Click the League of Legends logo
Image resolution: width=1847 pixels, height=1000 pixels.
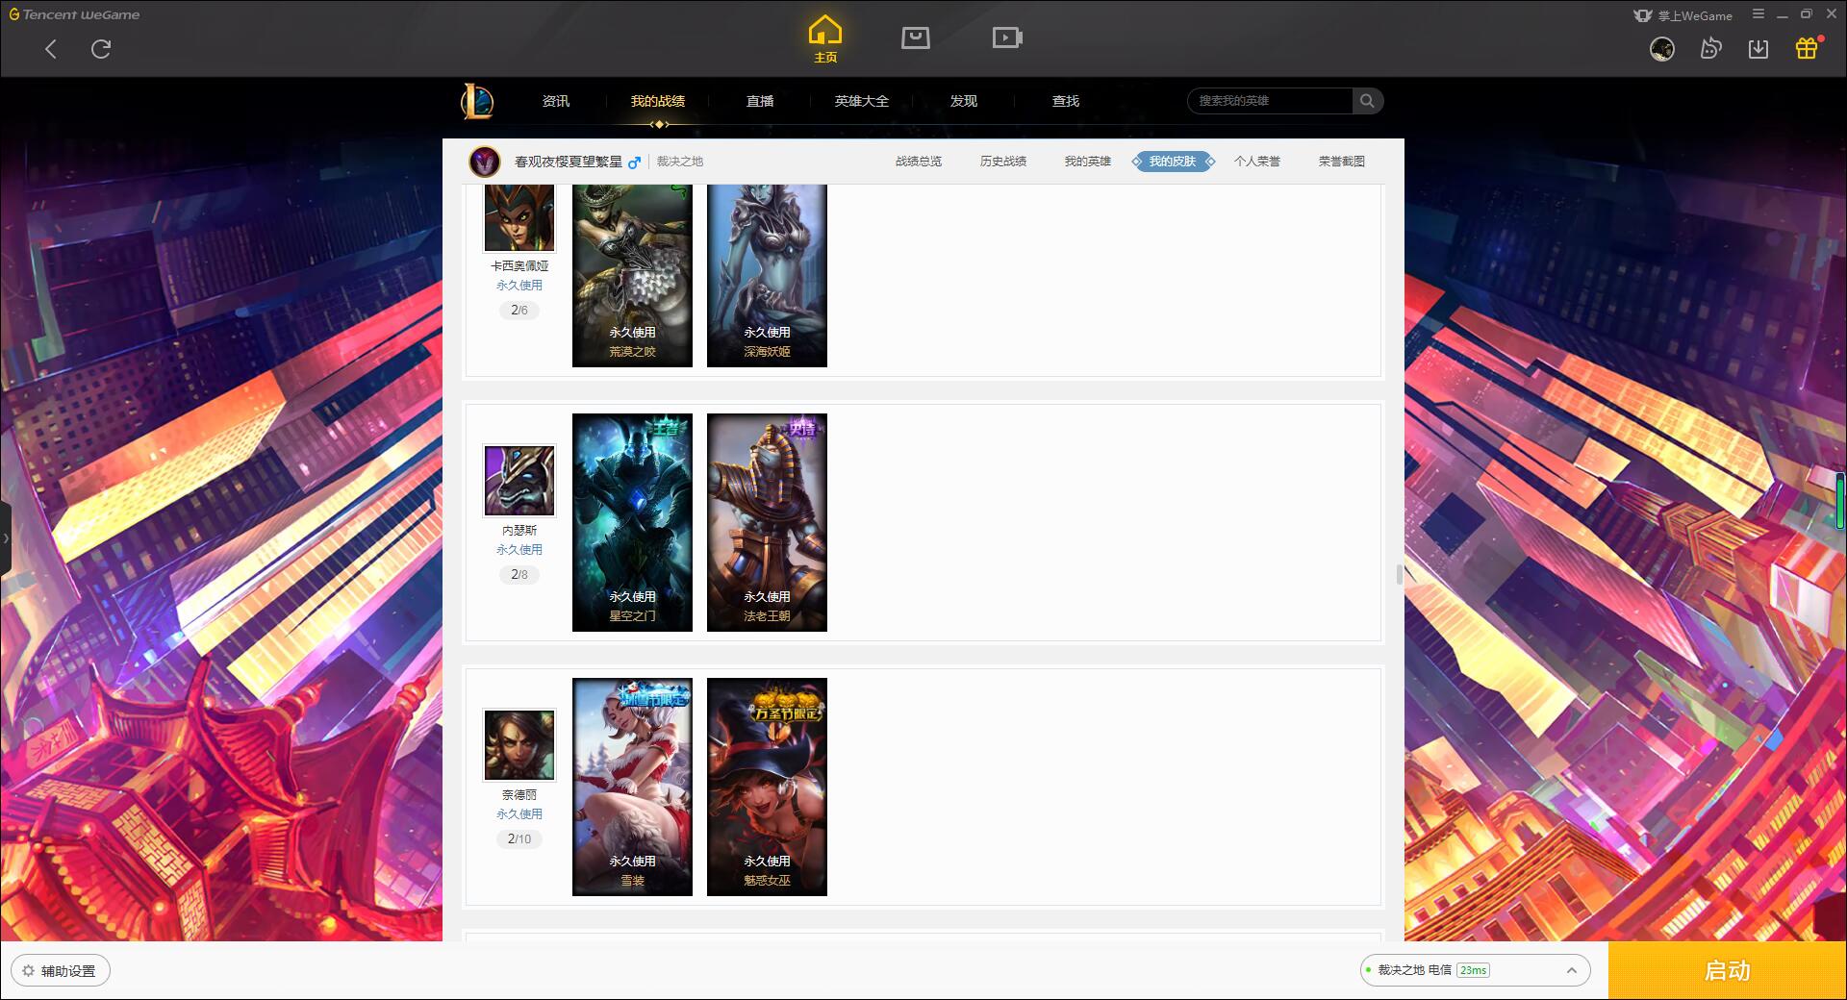point(477,101)
